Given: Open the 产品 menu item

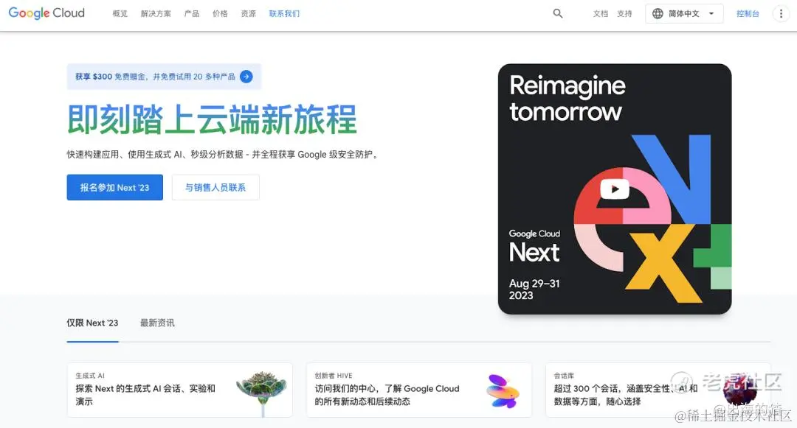Looking at the screenshot, I should 192,14.
